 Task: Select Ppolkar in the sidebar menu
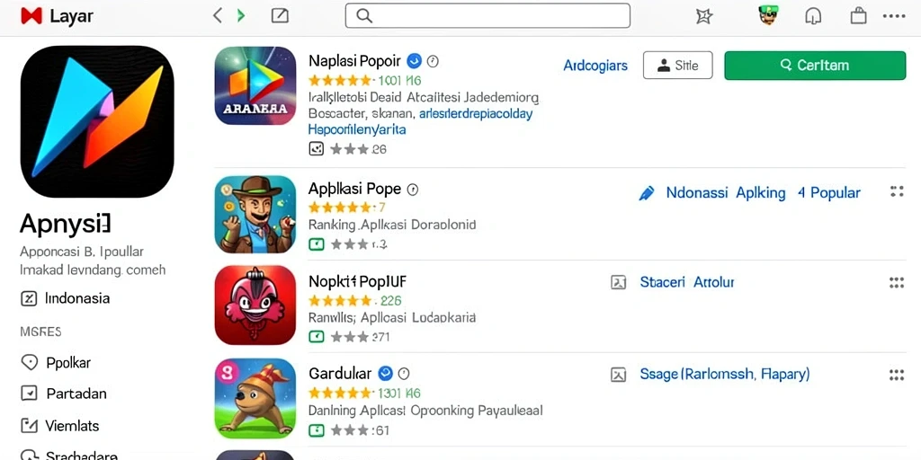(68, 363)
